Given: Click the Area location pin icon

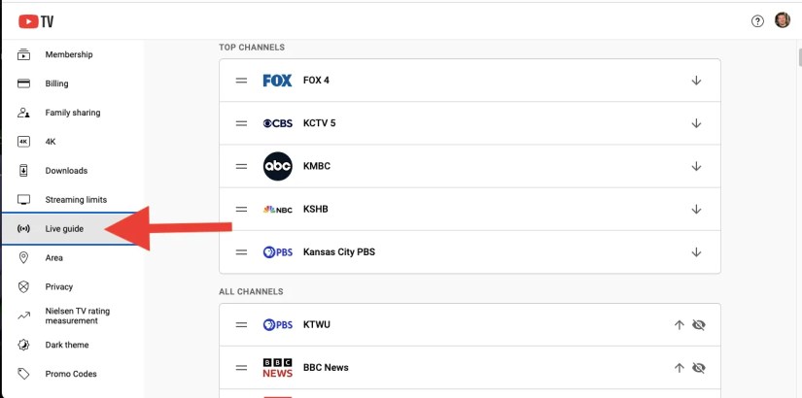Looking at the screenshot, I should point(23,257).
